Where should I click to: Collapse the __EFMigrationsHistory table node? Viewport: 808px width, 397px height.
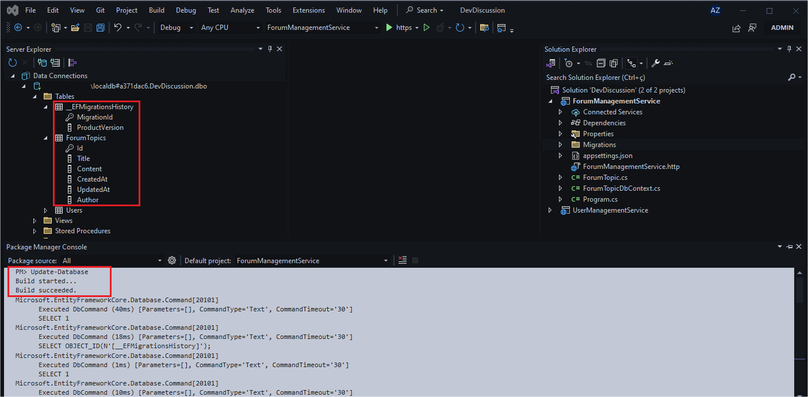[x=45, y=107]
